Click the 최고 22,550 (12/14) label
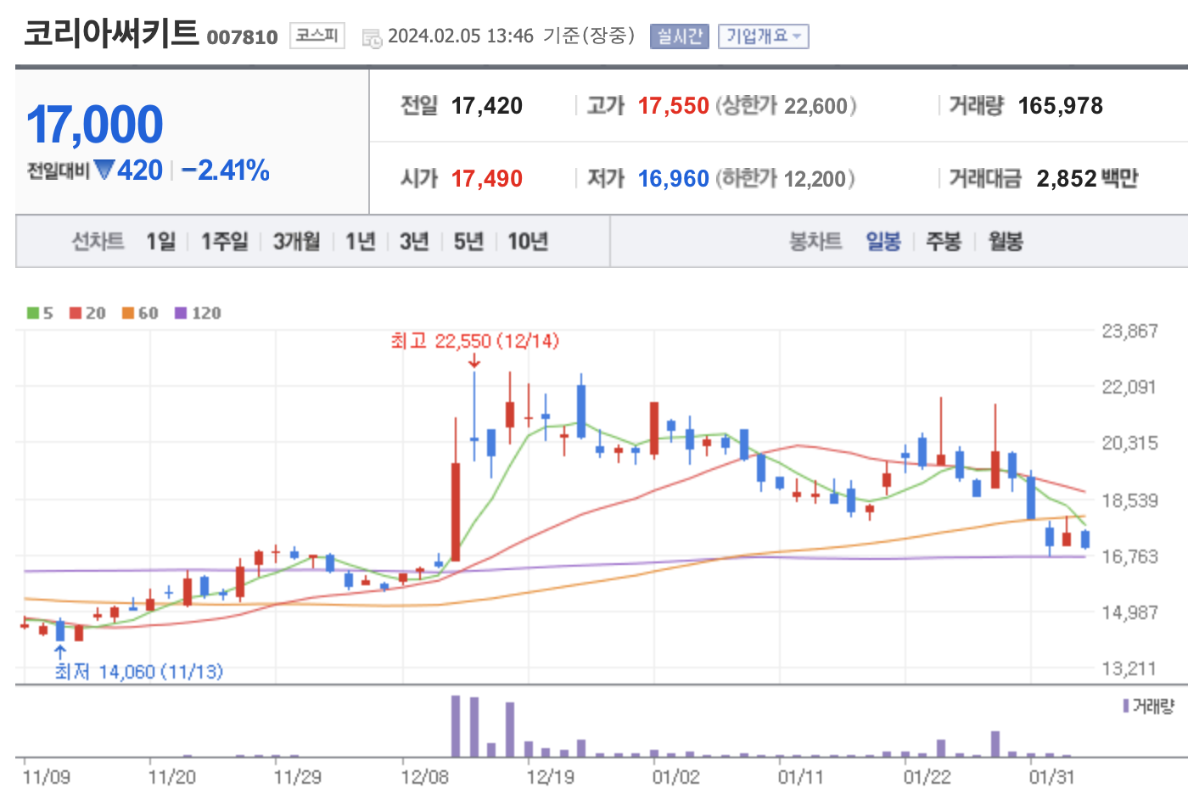 474,341
